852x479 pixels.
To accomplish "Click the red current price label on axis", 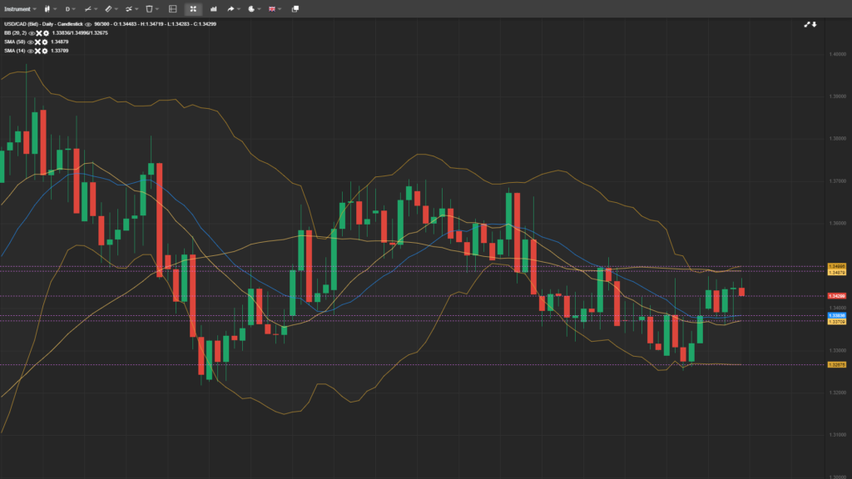I will click(x=836, y=296).
